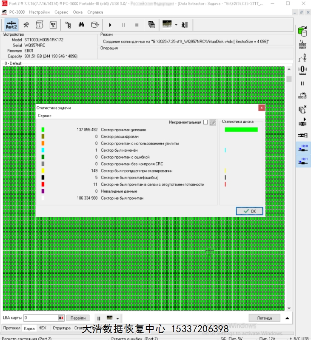The width and height of the screenshot is (311, 340).
Task: Toggle the Hd 0 head button
Action: 304,148
